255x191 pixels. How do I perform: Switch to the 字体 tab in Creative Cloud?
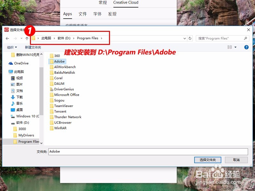[97, 14]
